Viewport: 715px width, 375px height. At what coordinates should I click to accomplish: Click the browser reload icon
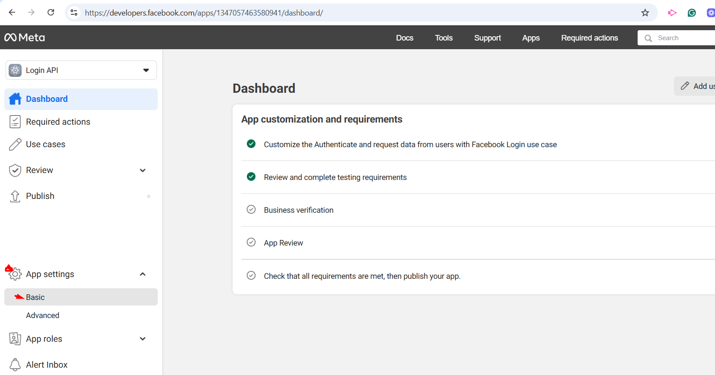click(x=51, y=13)
